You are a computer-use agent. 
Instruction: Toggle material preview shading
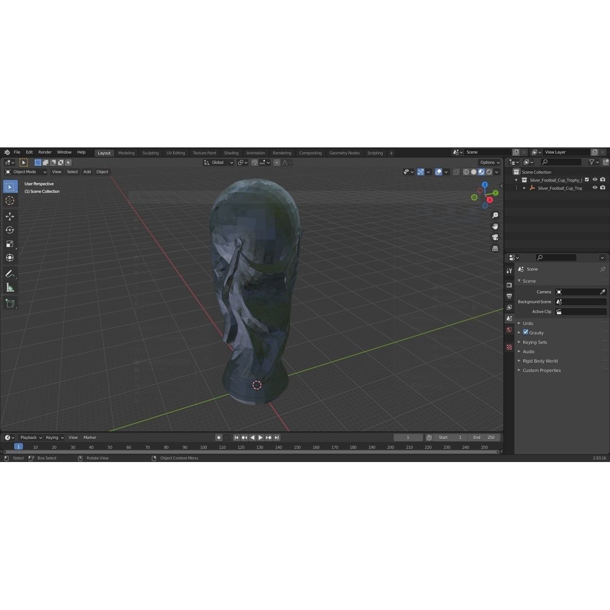click(x=481, y=172)
